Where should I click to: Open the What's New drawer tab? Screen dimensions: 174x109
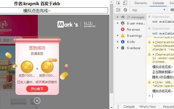(x=148, y=106)
